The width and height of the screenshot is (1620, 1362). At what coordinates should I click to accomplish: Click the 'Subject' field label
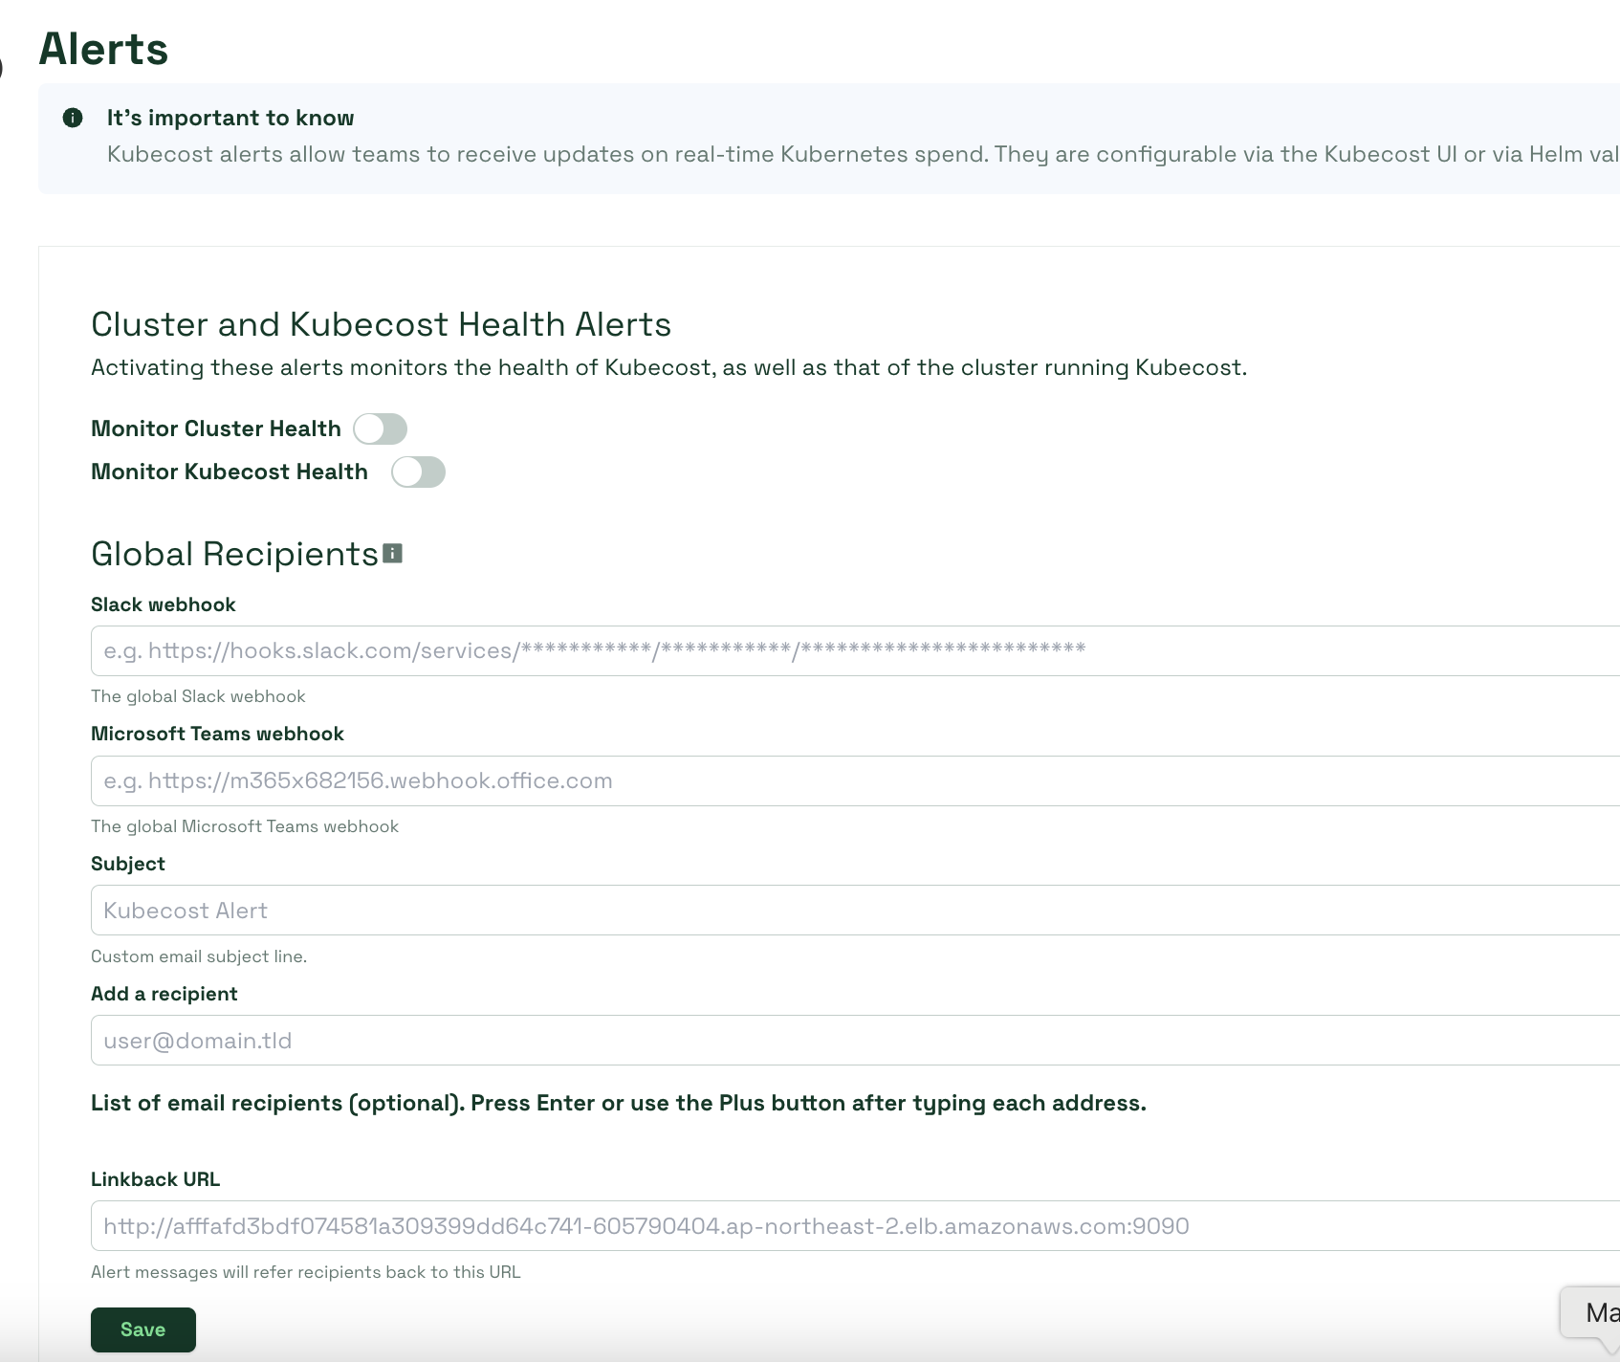[128, 864]
